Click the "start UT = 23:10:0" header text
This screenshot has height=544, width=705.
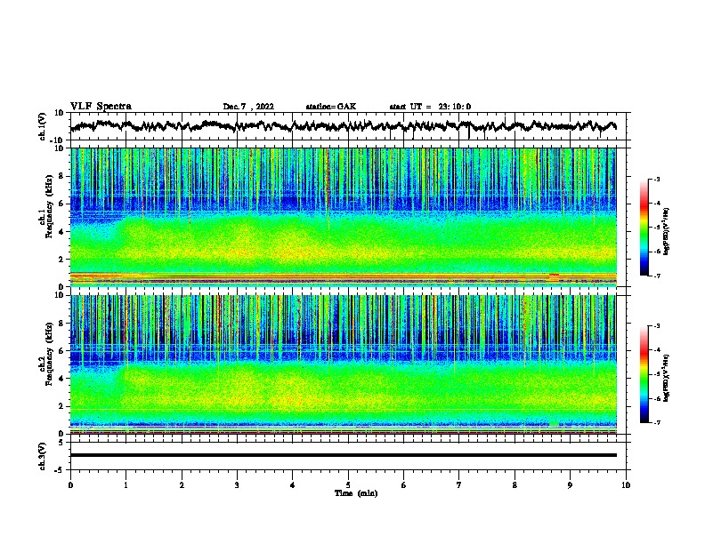[430, 107]
